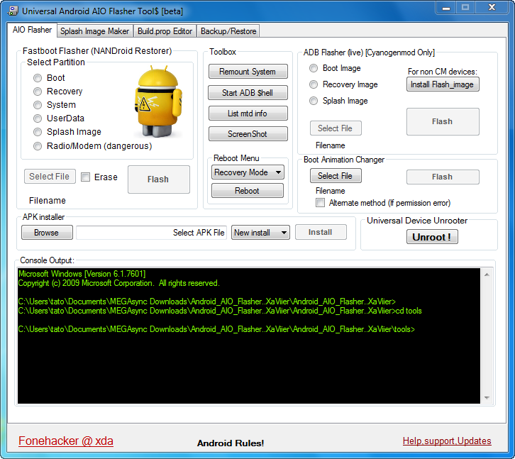This screenshot has height=459, width=515.
Task: Click the app icon in the title bar
Action: [13, 11]
